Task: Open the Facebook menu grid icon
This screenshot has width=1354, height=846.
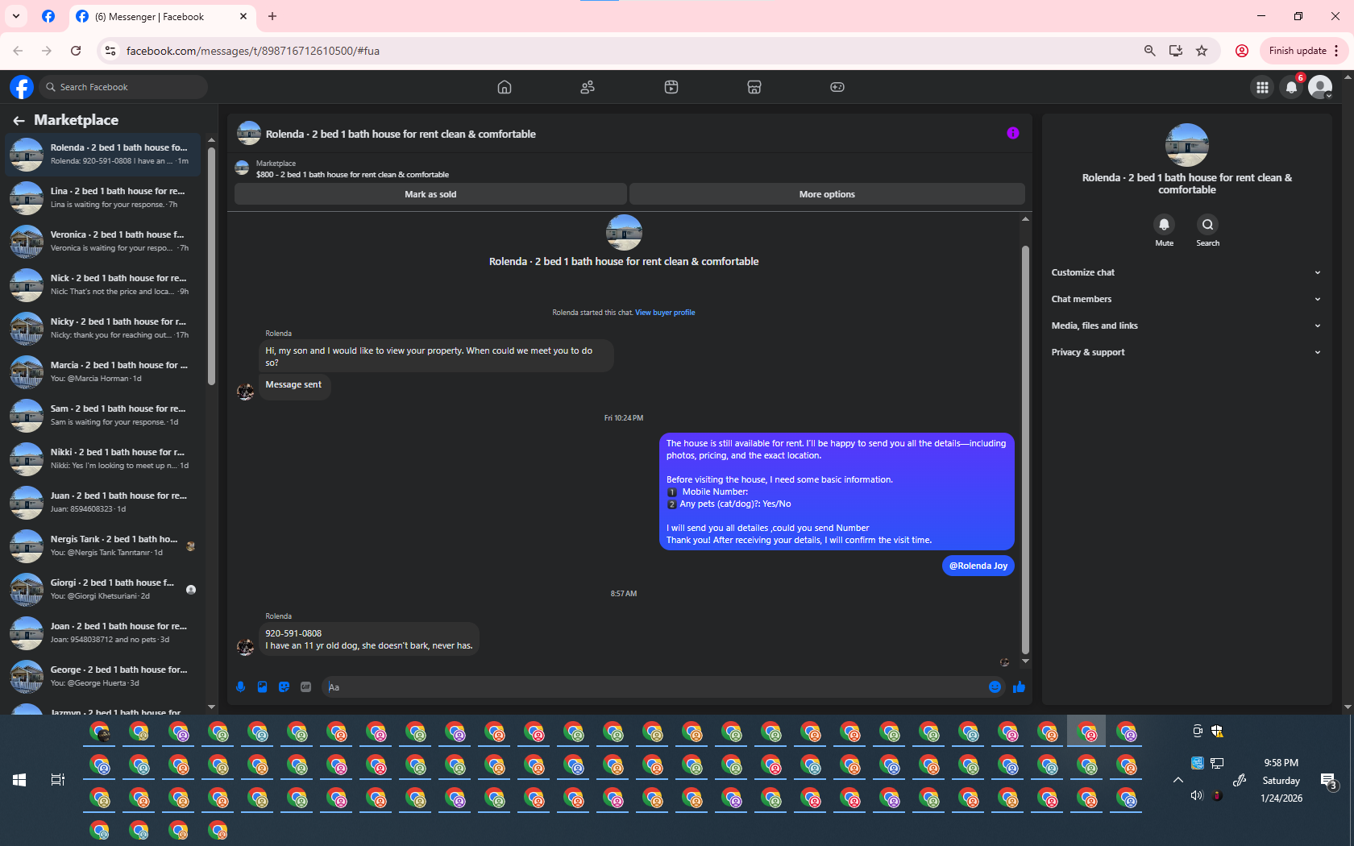Action: [1262, 87]
